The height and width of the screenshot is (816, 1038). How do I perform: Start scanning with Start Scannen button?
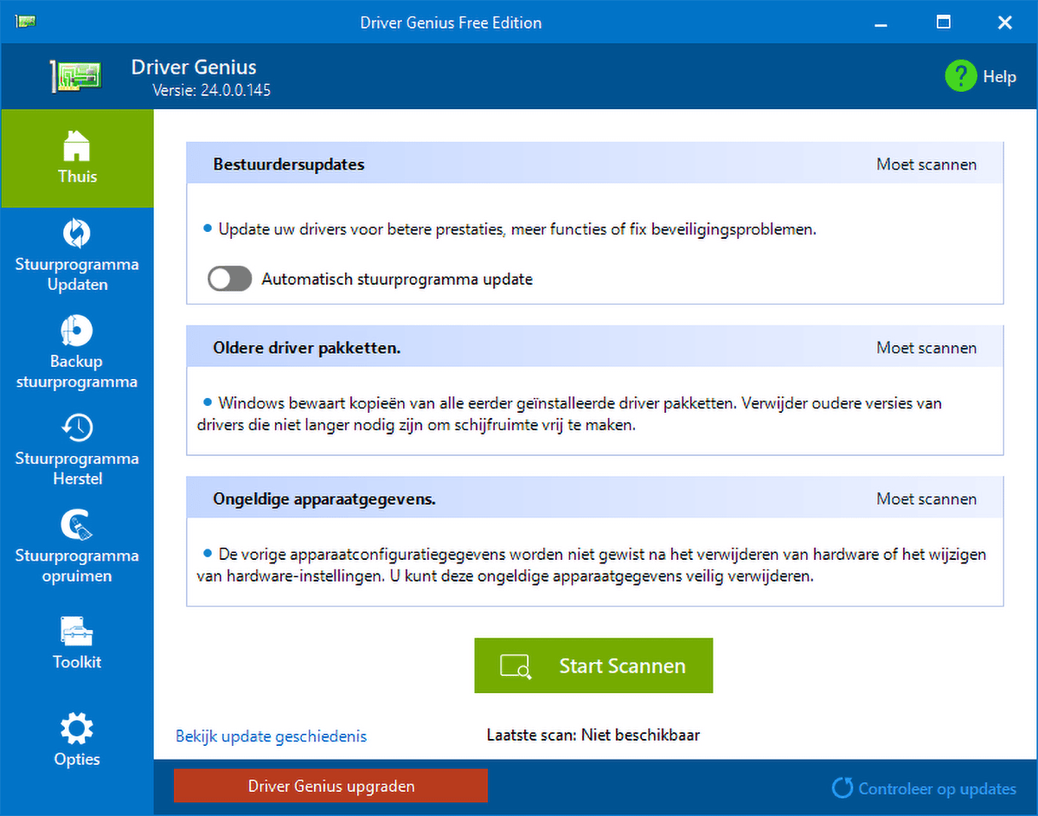(x=593, y=665)
